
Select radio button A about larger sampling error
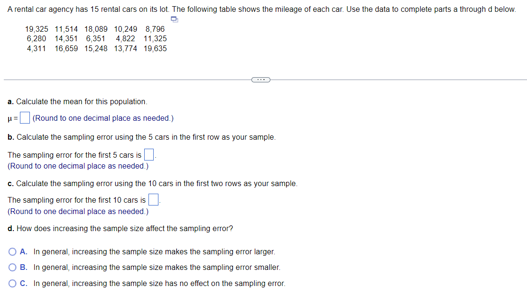[x=12, y=251]
